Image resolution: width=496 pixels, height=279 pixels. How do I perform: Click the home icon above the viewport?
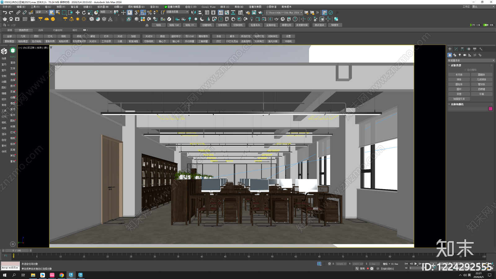click(147, 25)
